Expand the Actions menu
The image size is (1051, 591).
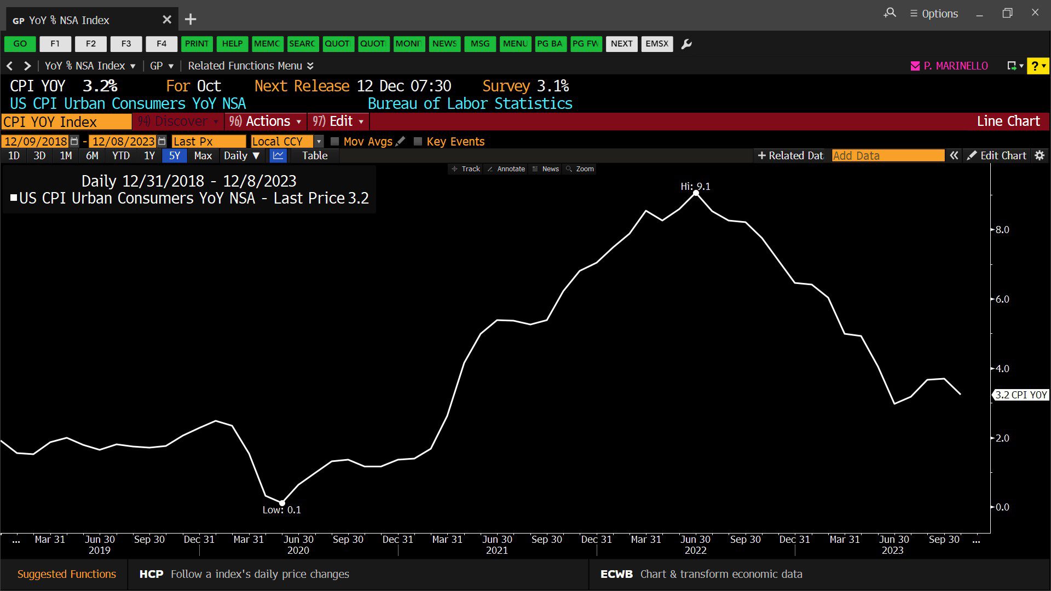click(x=265, y=121)
